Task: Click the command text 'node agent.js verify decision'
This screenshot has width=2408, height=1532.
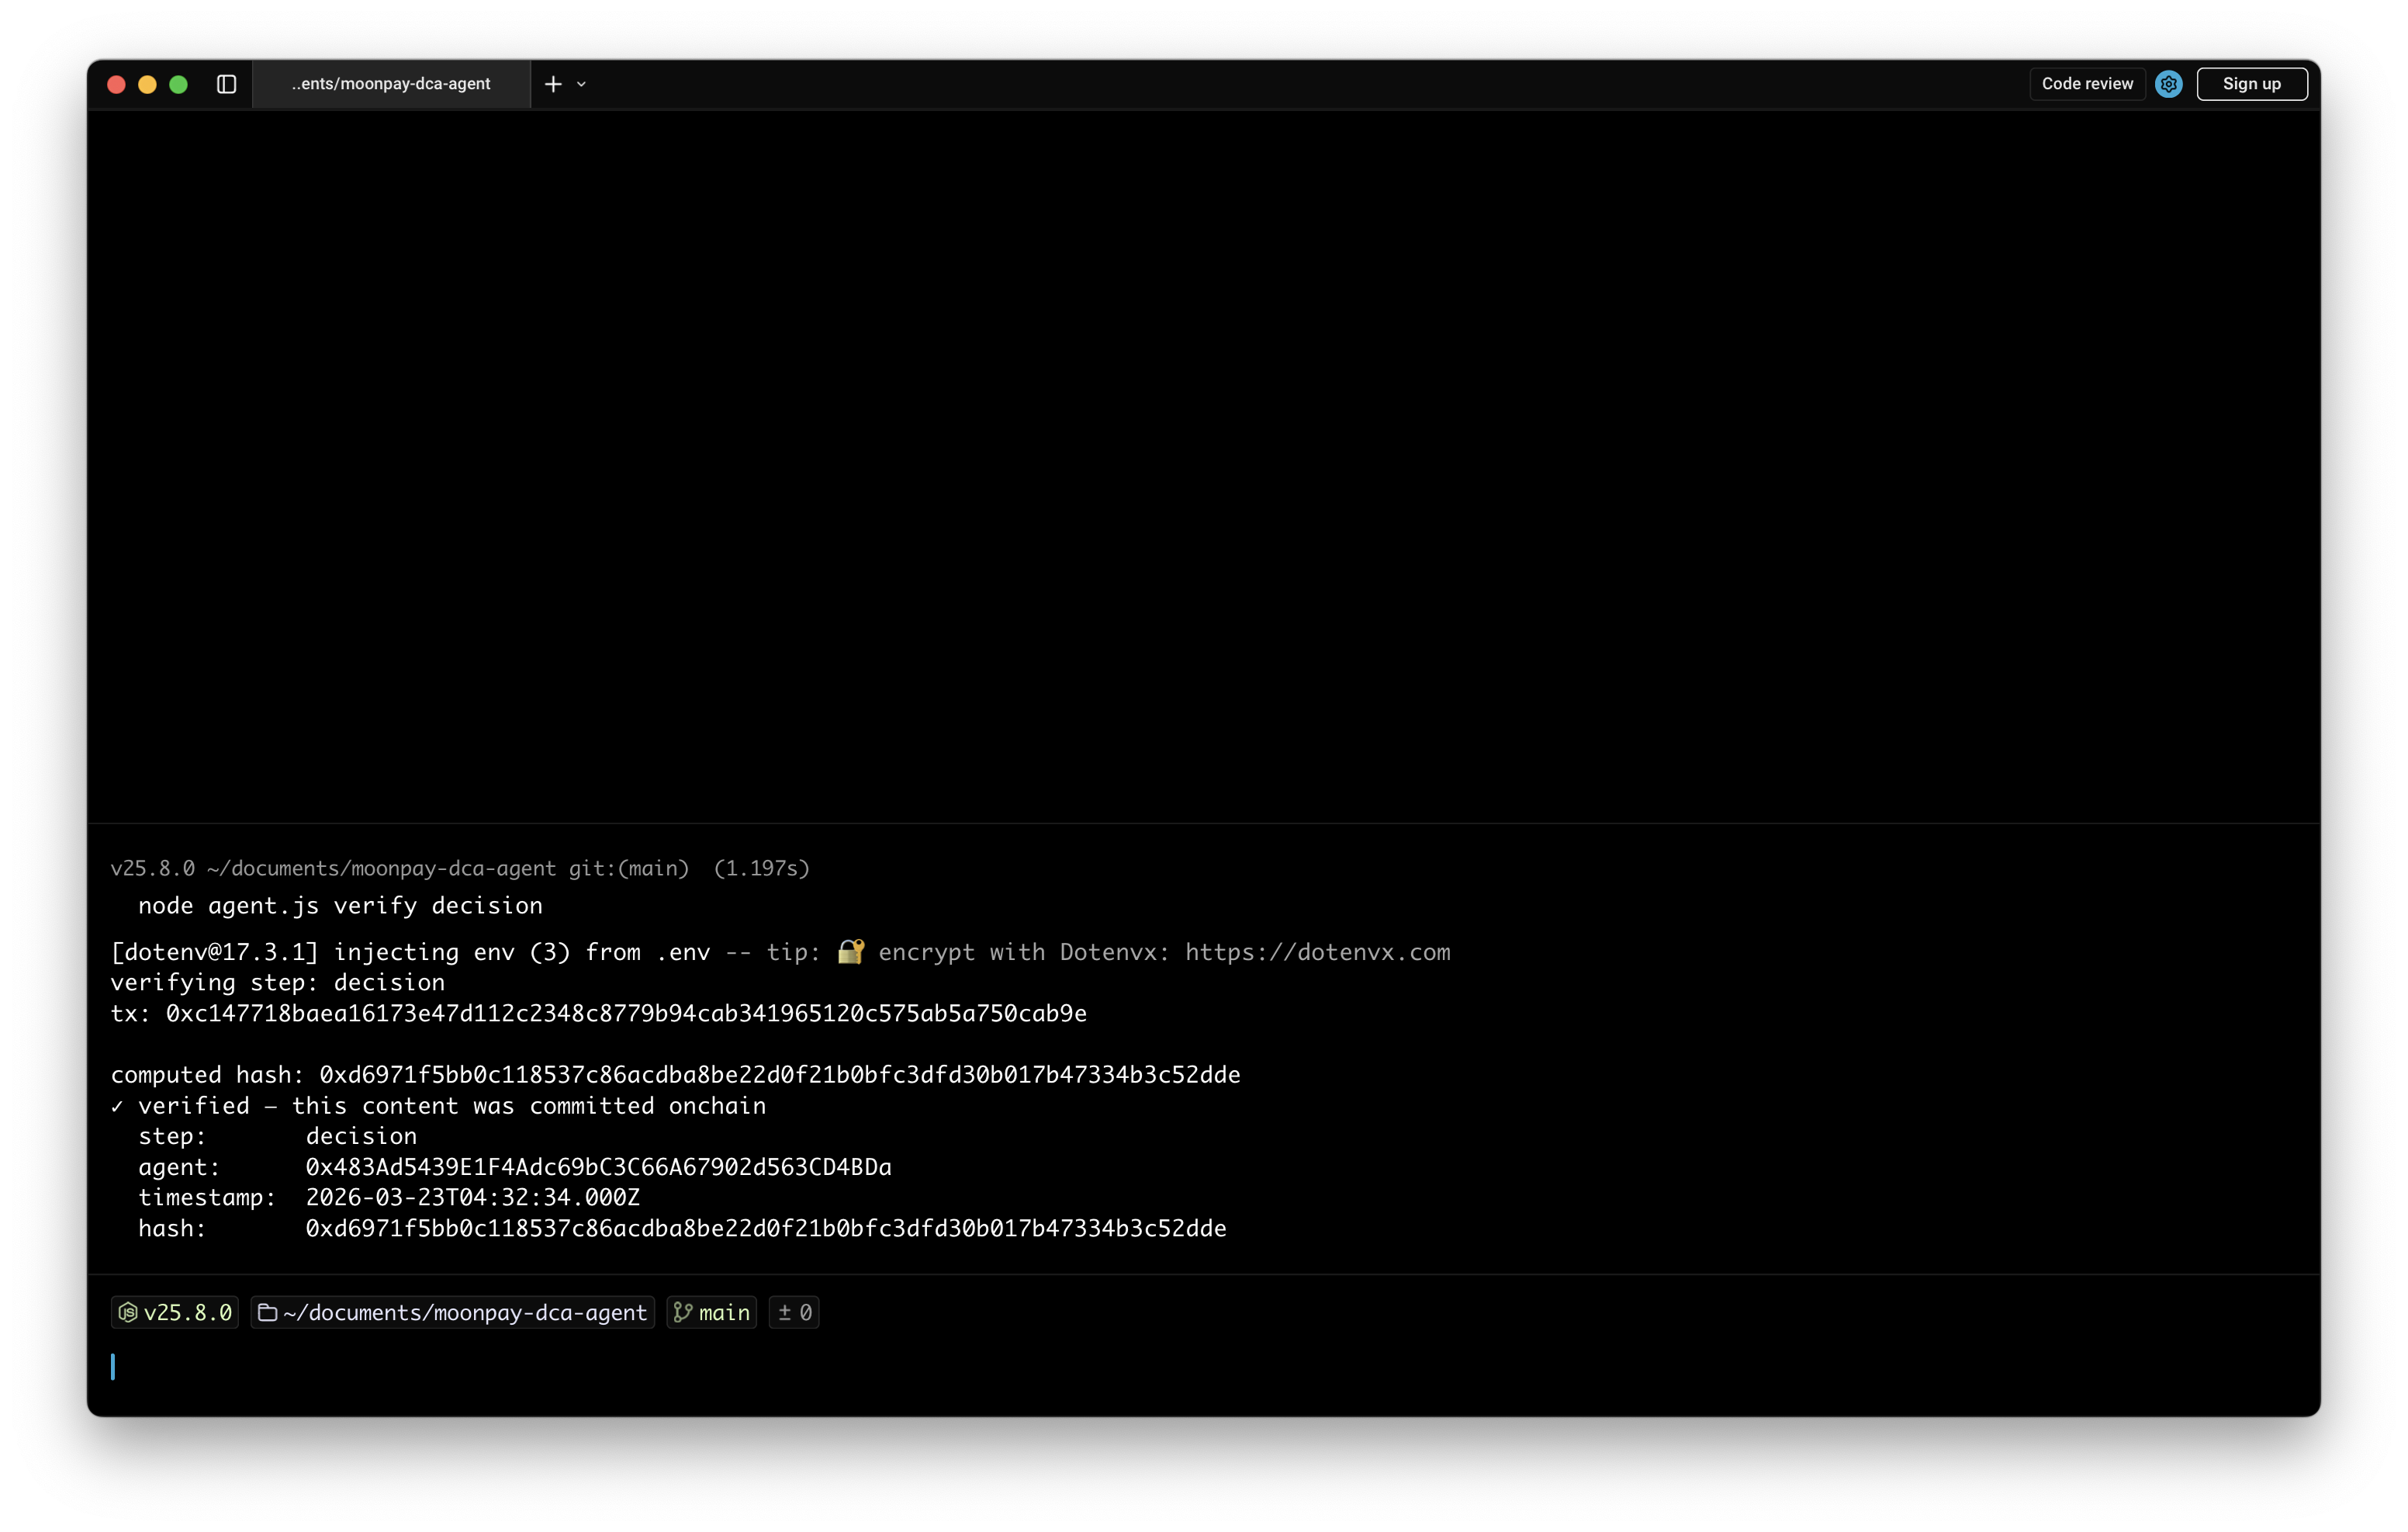Action: click(x=340, y=906)
